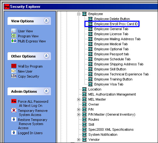Screen dimensions: 158x143
Task: Expand the MEL Master node
Action: pos(79,99)
